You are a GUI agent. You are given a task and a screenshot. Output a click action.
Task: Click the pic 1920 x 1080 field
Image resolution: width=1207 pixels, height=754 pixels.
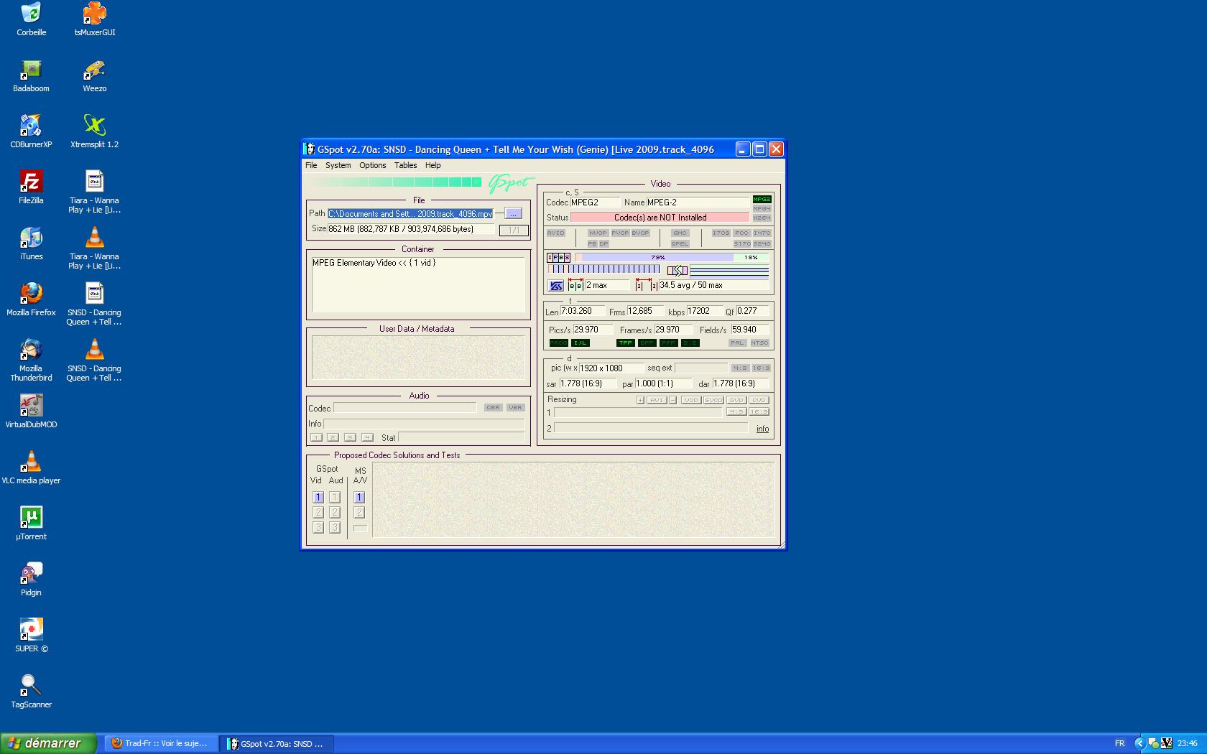click(x=612, y=368)
